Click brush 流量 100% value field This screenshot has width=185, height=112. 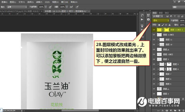tap(62, 7)
